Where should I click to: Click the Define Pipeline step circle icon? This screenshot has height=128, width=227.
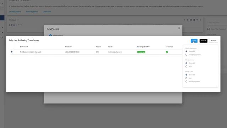click(x=50, y=35)
